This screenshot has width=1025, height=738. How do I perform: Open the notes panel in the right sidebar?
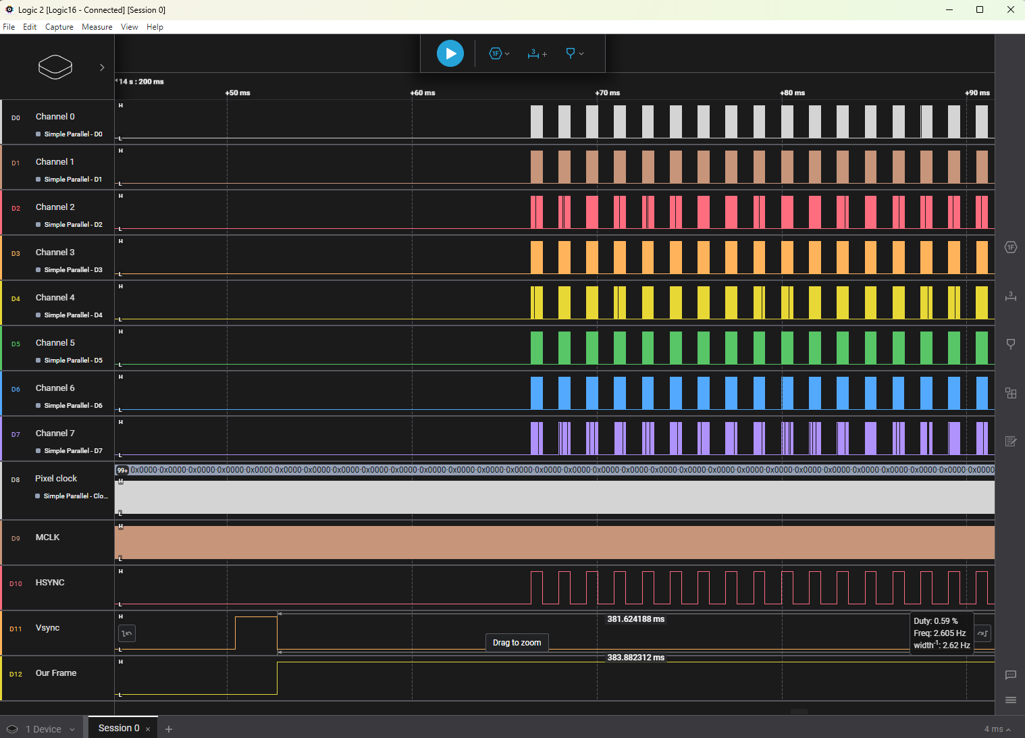point(1010,441)
